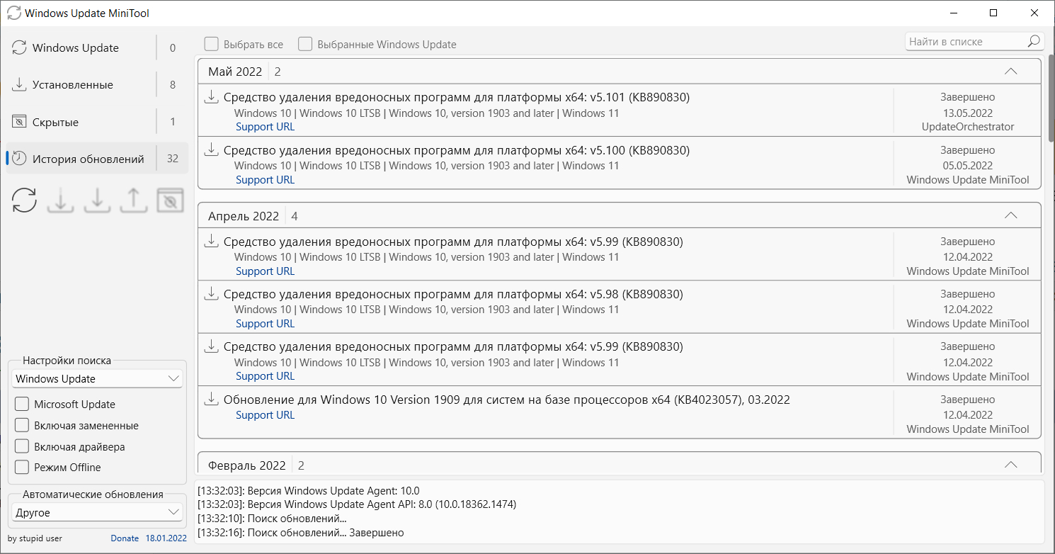
Task: Open the Windows Update search source dropdown
Action: (98, 379)
